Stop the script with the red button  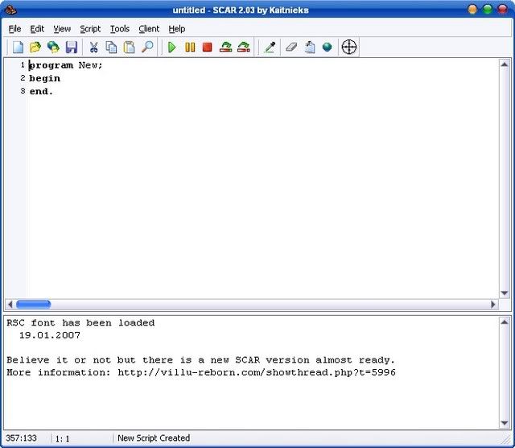tap(208, 48)
